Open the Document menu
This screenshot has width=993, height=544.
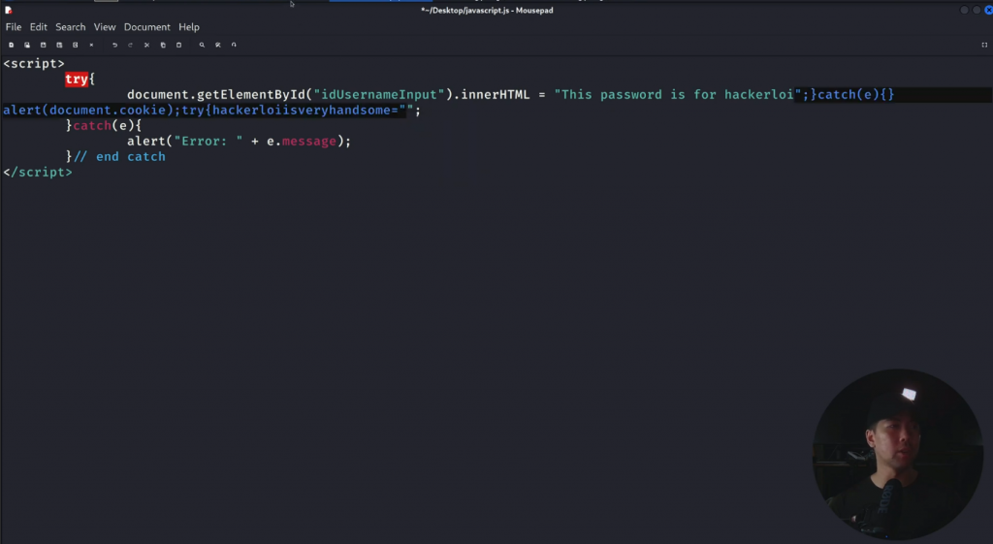pos(147,27)
